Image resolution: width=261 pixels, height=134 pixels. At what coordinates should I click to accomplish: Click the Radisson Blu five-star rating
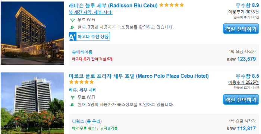(x=172, y=5)
